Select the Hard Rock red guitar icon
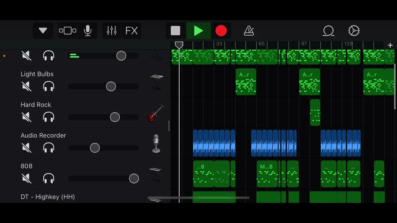Viewport: 397px width, 223px height. (x=156, y=113)
